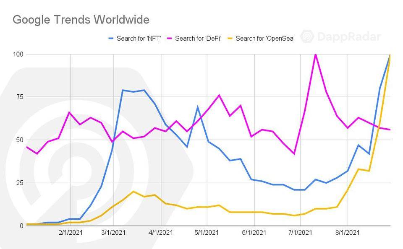This screenshot has width=403, height=249.
Task: Click the 7/1/2021 x-axis date label
Action: click(x=300, y=233)
